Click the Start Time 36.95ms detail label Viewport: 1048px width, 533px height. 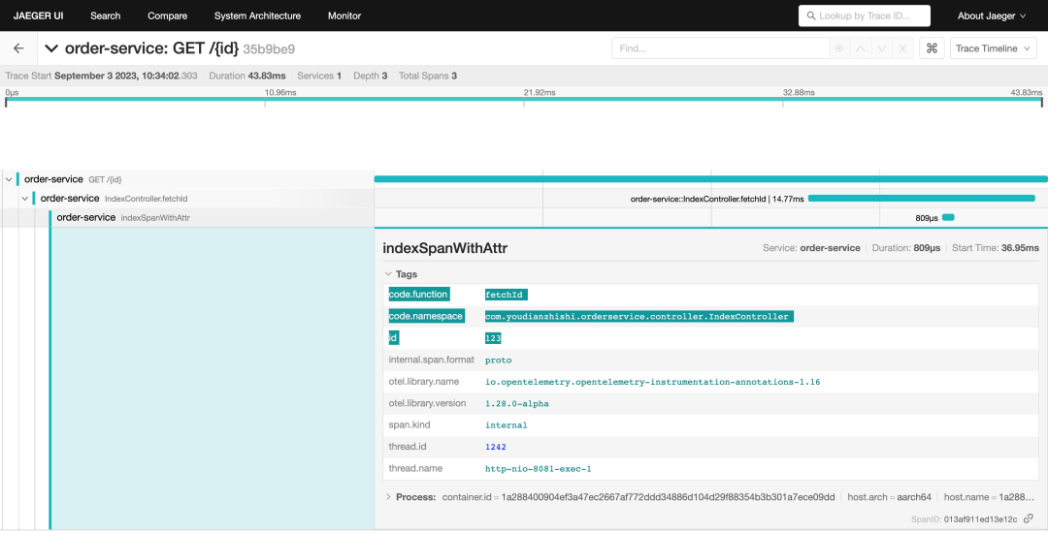(x=996, y=247)
